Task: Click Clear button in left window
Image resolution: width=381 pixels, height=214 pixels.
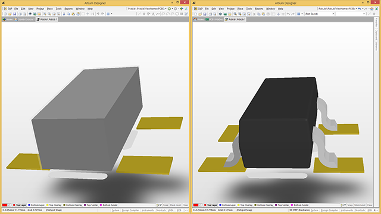Action: pos(185,205)
